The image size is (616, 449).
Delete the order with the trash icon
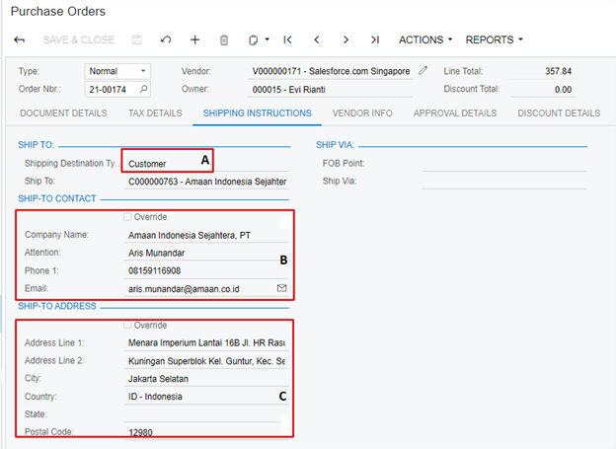click(x=224, y=40)
